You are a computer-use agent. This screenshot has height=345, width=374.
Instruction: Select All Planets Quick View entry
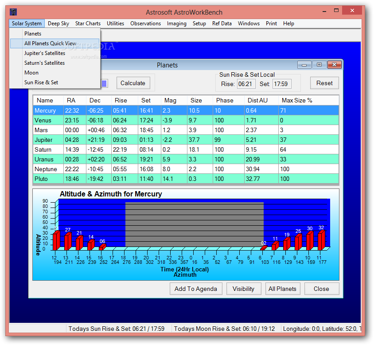[x=55, y=43]
